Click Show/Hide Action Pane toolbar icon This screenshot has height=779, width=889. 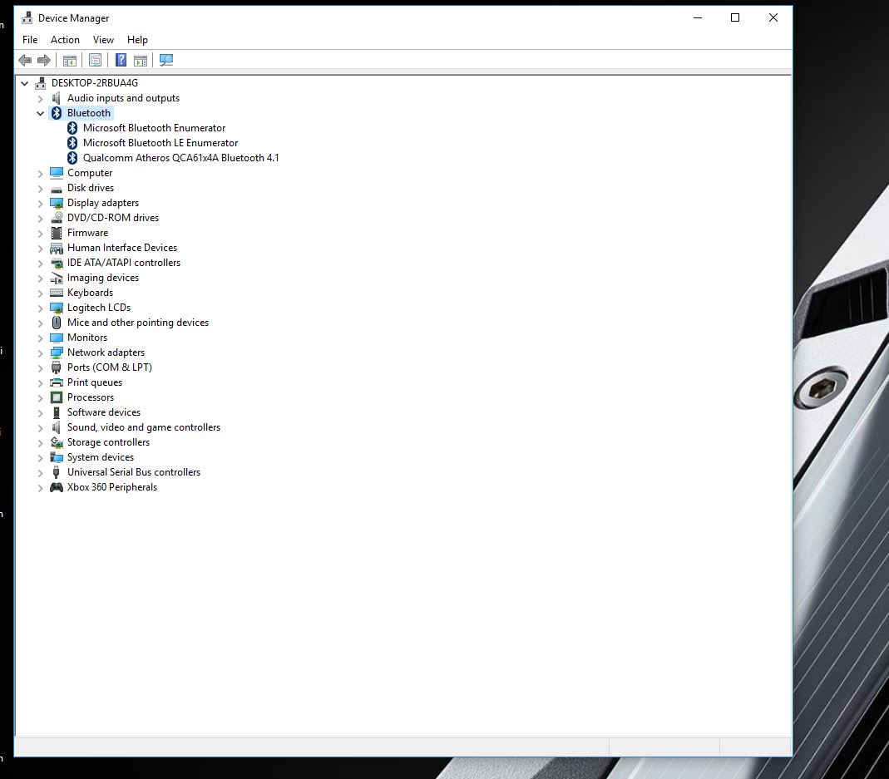click(x=140, y=60)
